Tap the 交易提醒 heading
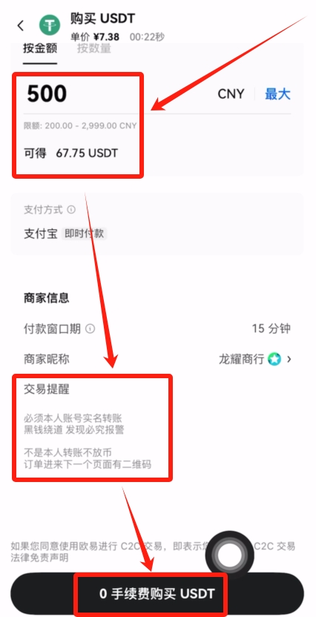Screen dimensions: 316x617 click(x=47, y=389)
